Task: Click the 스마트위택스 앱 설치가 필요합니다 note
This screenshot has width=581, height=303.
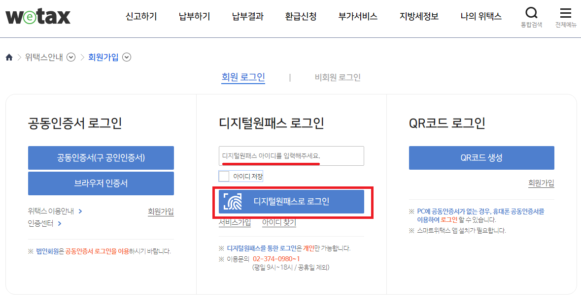Action: pos(457,231)
